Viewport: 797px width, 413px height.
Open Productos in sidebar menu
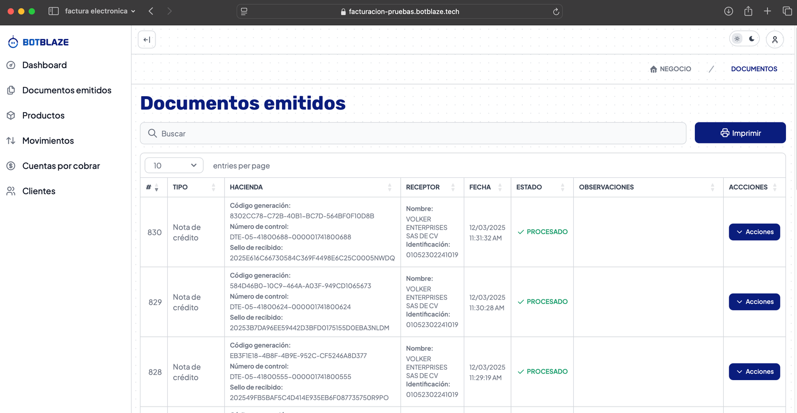(x=43, y=116)
